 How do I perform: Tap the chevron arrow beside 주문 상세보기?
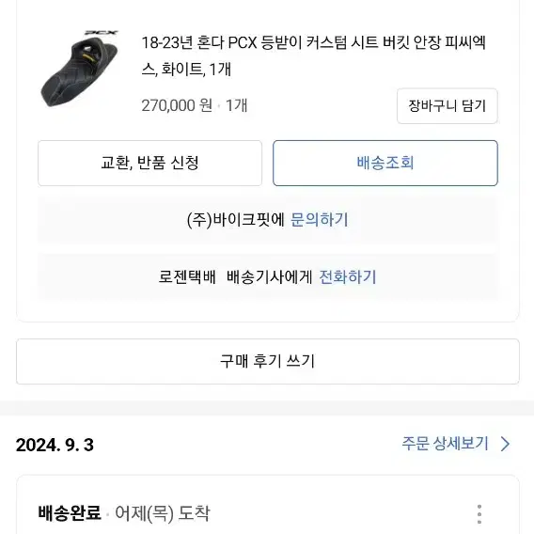[x=506, y=444]
